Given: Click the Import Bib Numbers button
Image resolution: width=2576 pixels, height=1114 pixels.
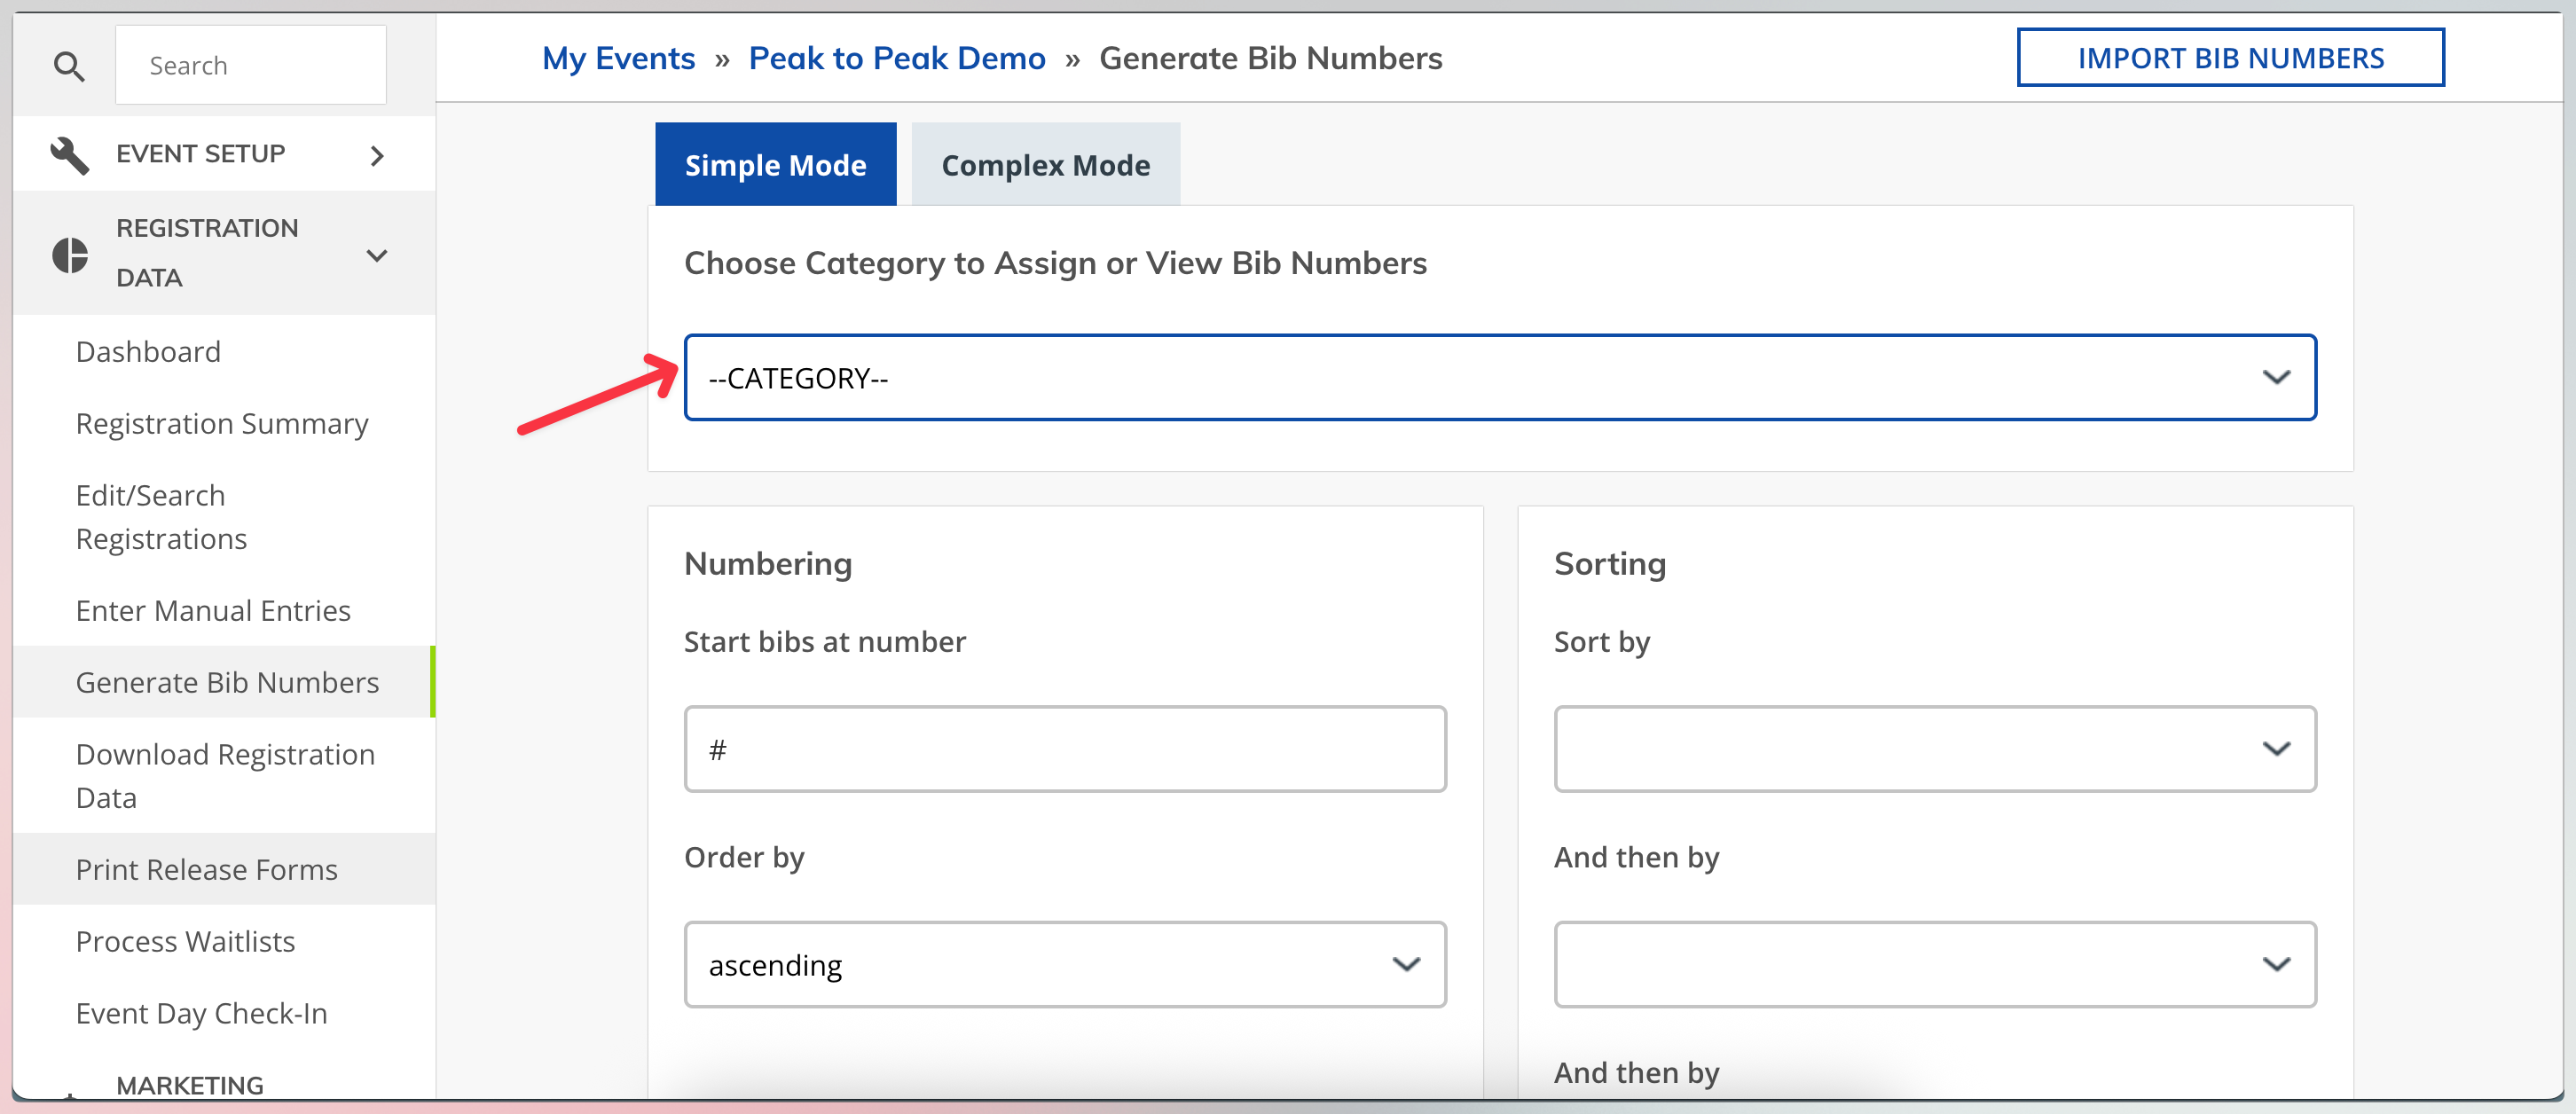Looking at the screenshot, I should point(2230,57).
